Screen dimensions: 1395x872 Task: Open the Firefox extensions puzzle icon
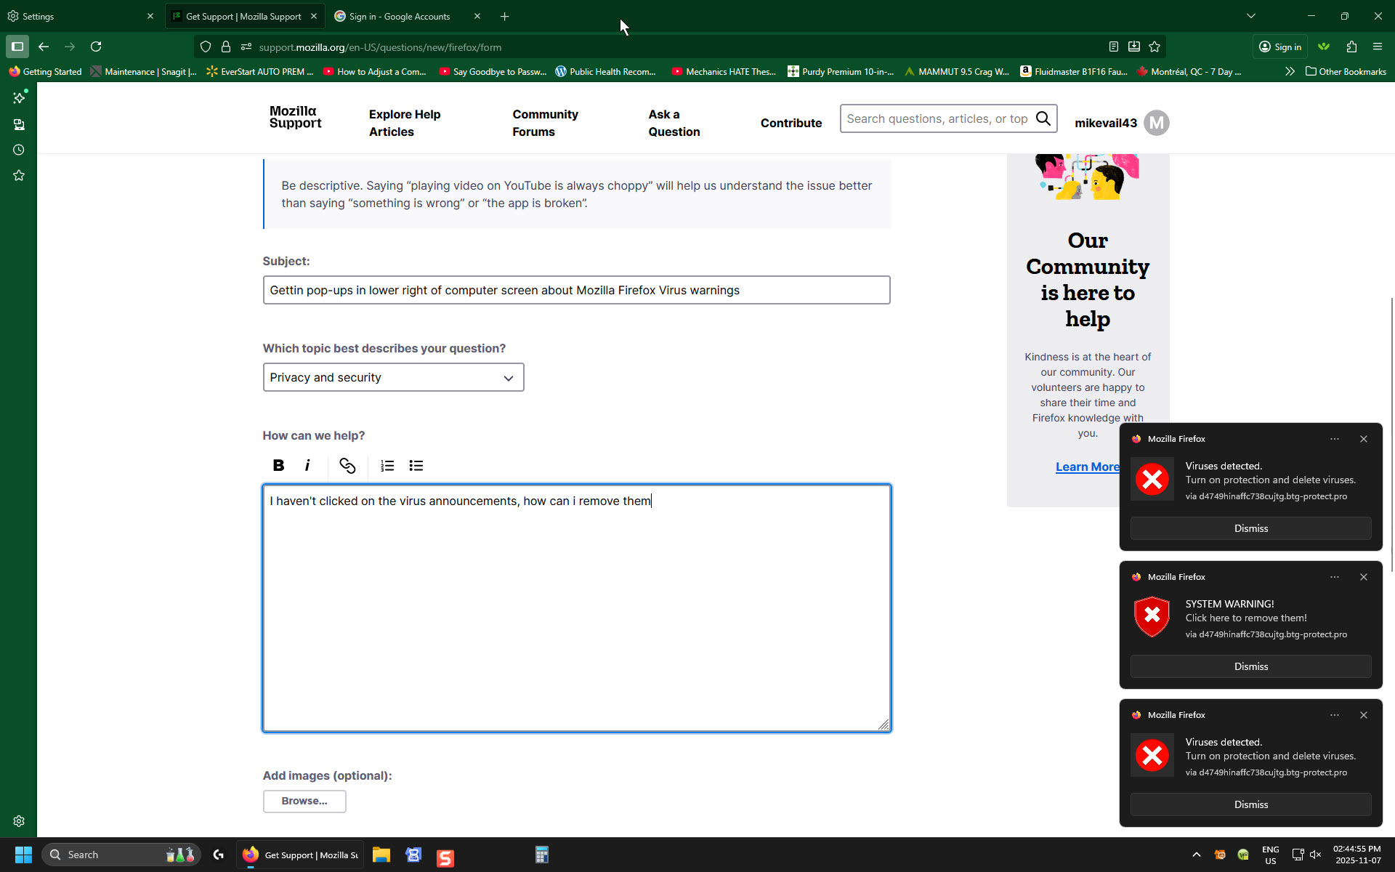(x=1351, y=47)
